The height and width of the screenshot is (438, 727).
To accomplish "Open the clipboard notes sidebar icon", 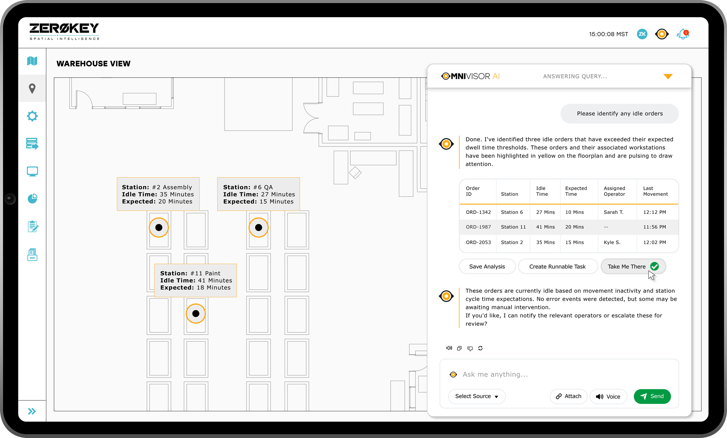I will [x=32, y=226].
